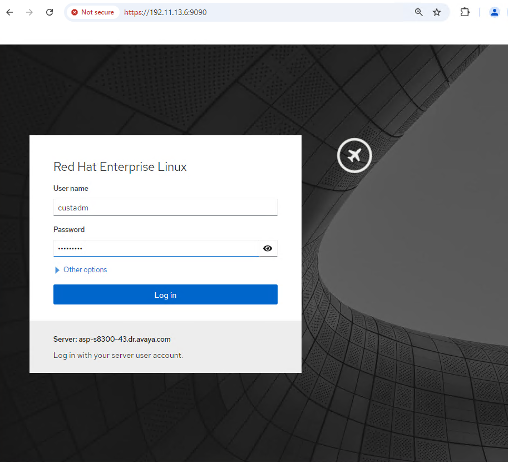Click the Password label
The height and width of the screenshot is (462, 508).
pyautogui.click(x=69, y=229)
